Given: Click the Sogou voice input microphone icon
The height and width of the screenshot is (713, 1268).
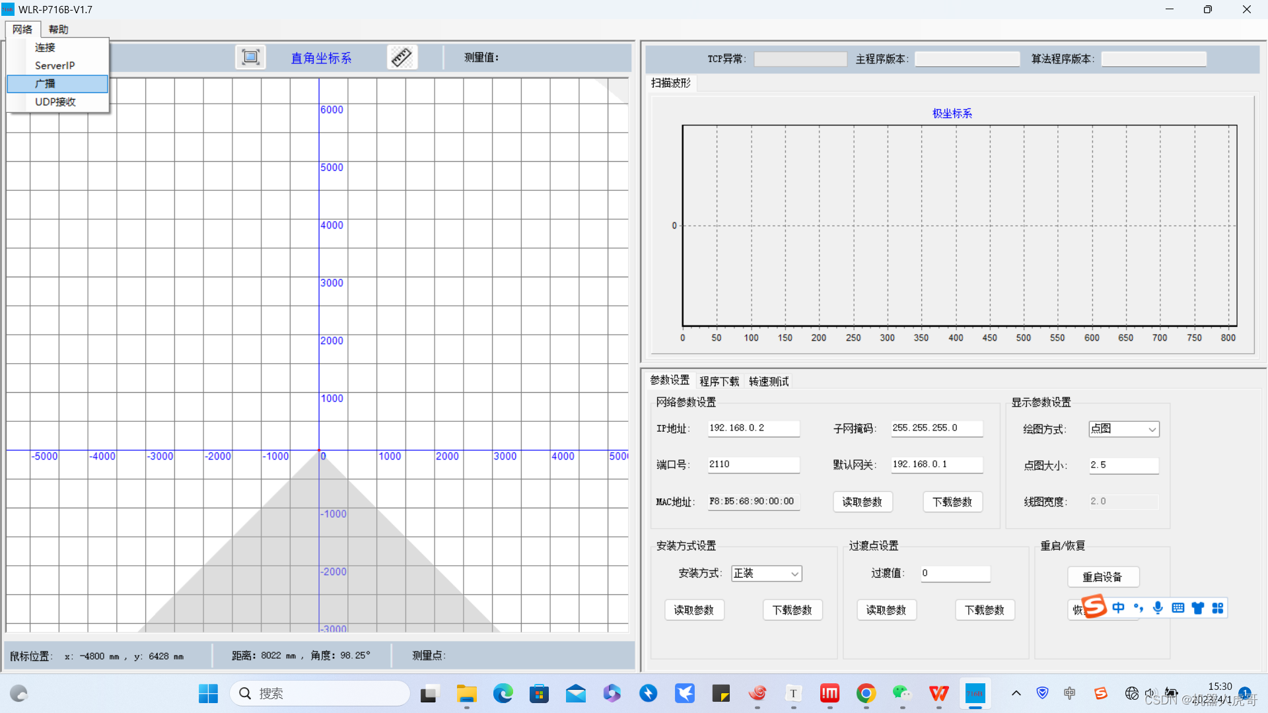Looking at the screenshot, I should 1158,608.
